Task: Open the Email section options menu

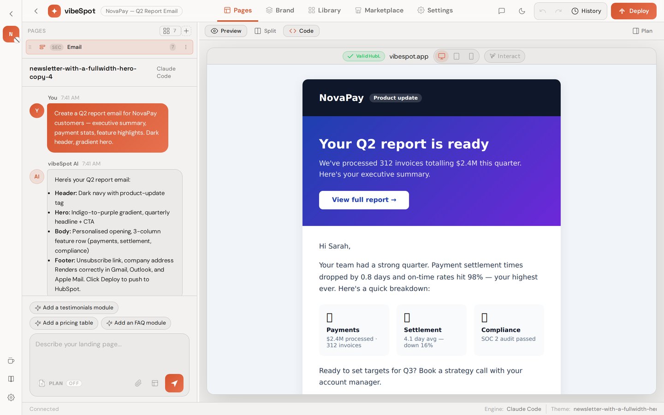Action: pyautogui.click(x=186, y=47)
